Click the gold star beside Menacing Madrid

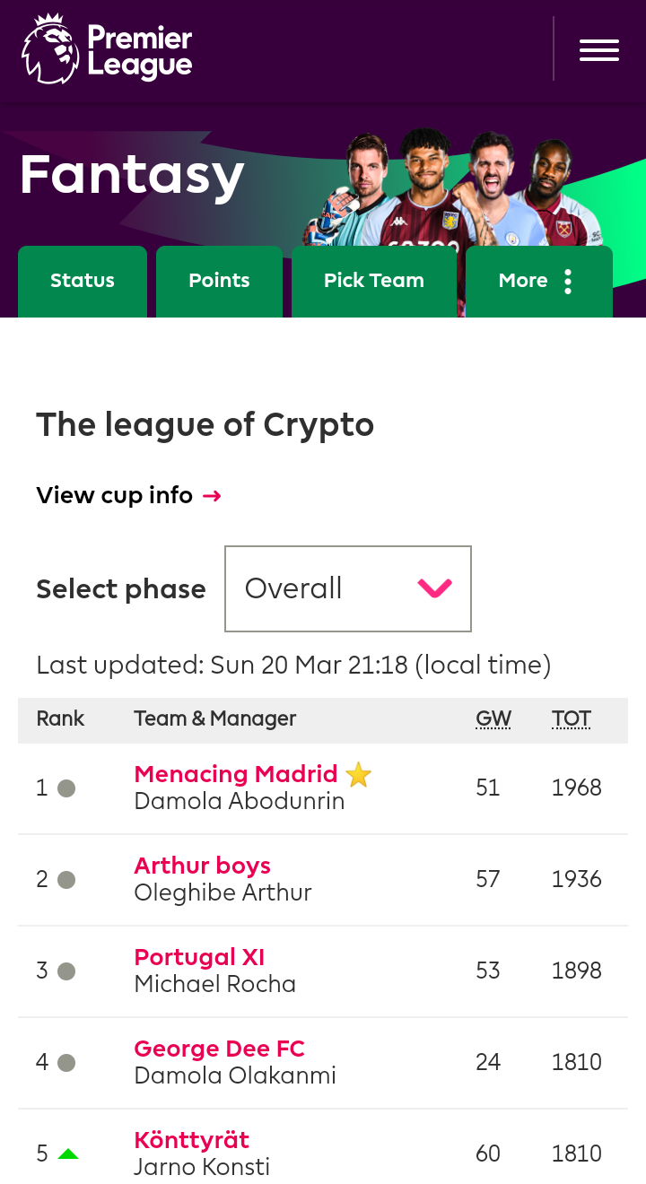pos(358,774)
